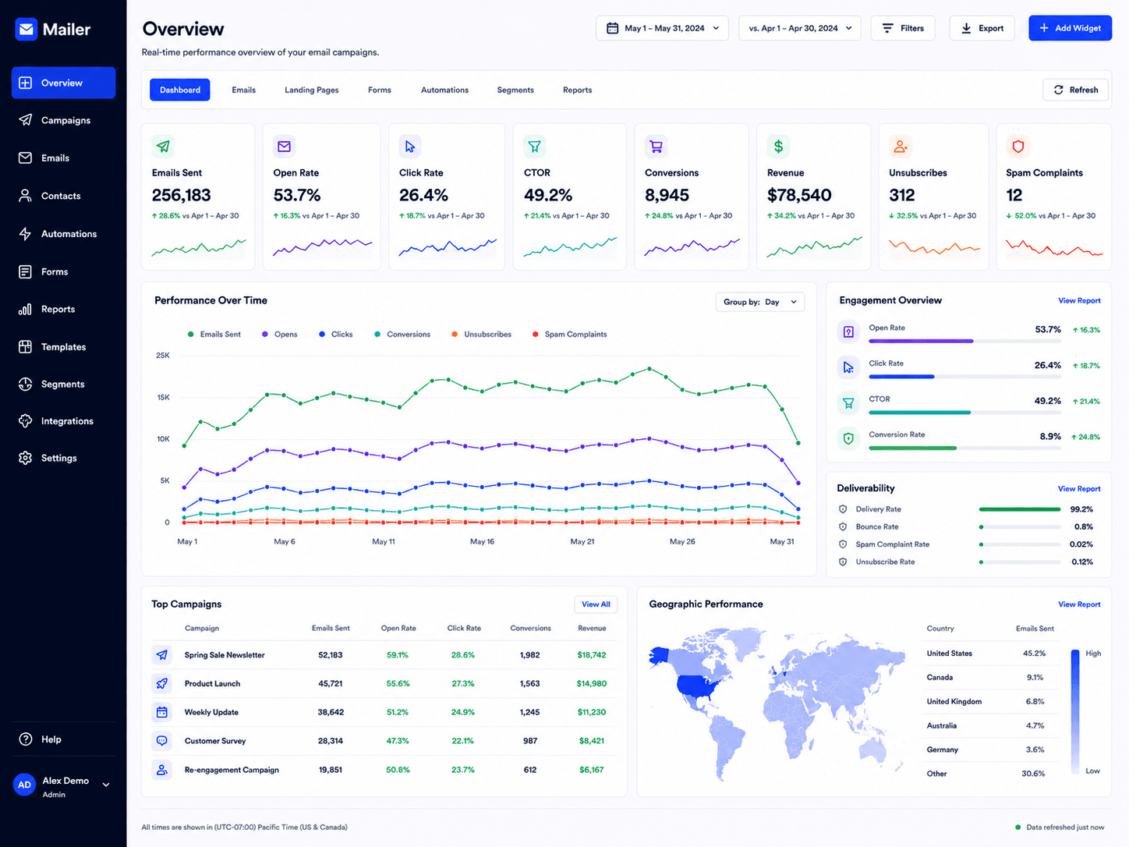Click the Spam Complaints shield card icon

tap(1018, 146)
